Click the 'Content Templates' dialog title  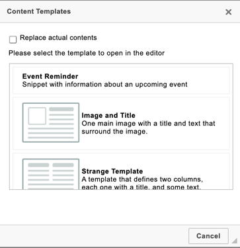point(39,11)
